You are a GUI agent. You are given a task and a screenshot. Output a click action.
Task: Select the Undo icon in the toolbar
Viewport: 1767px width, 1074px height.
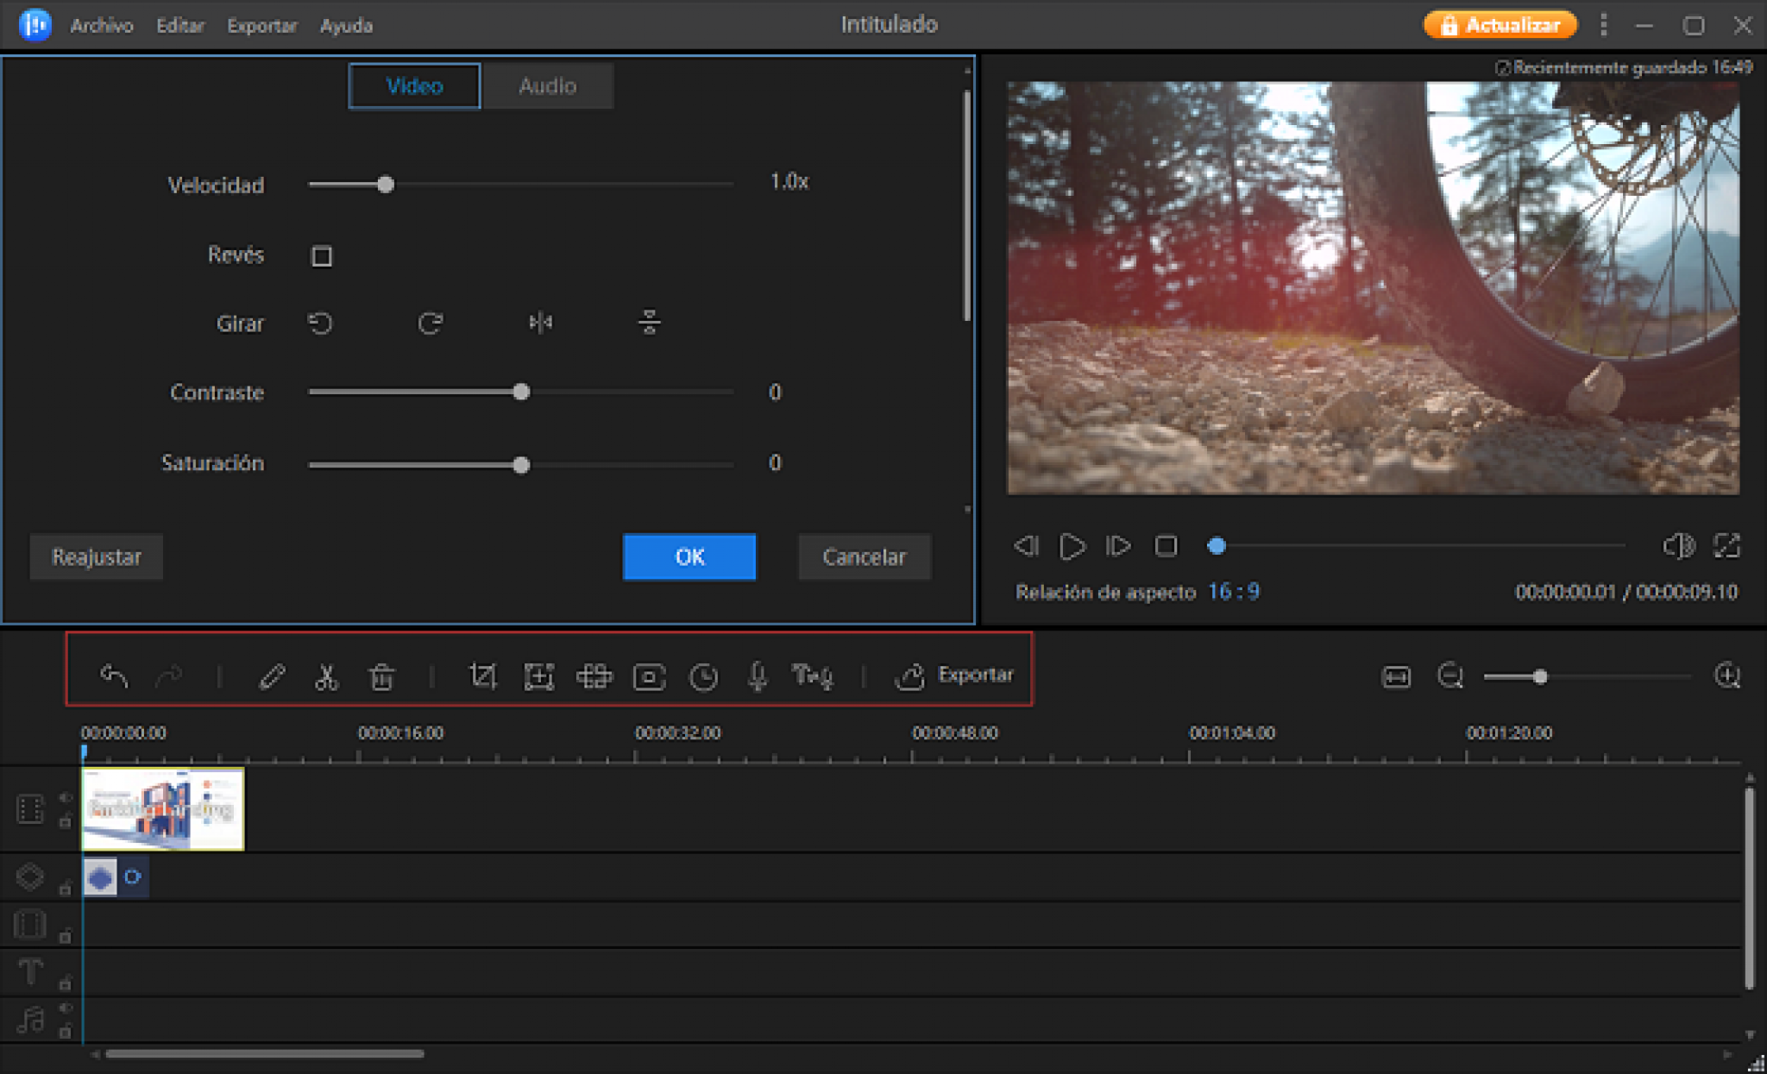(114, 677)
